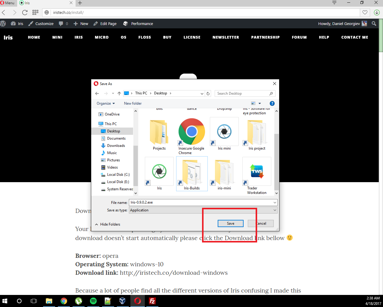This screenshot has height=307, width=383.
Task: Open view options dropdown arrow
Action: [x=260, y=103]
